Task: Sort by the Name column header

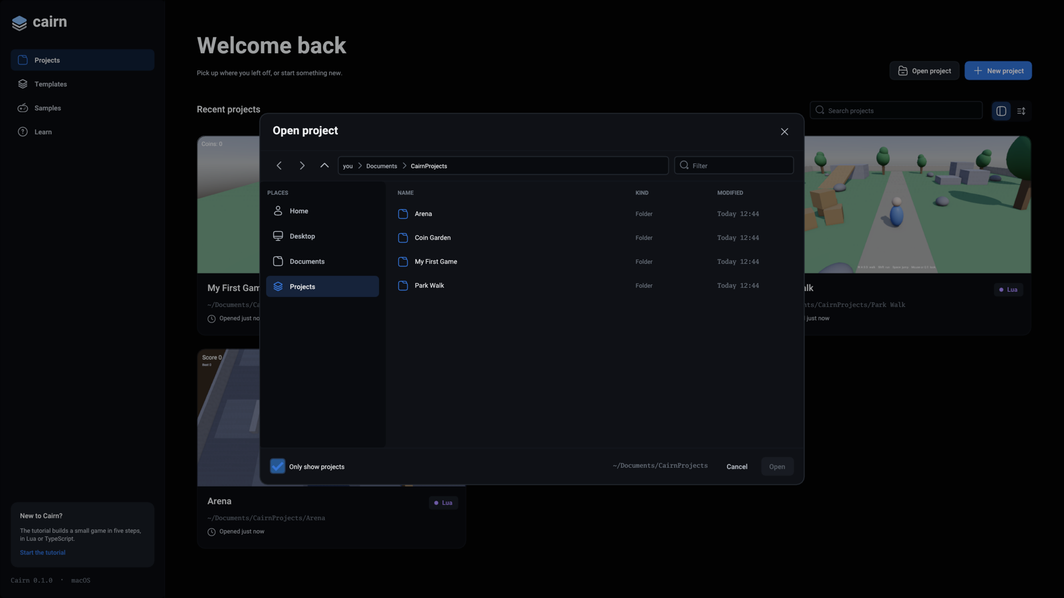Action: pos(406,193)
